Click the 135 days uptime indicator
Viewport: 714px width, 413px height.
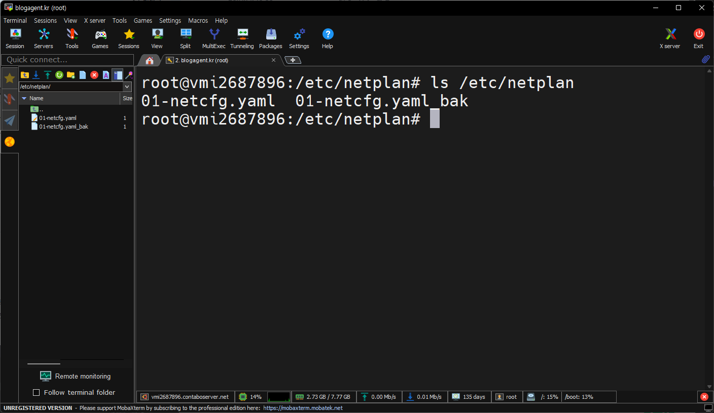pos(469,397)
